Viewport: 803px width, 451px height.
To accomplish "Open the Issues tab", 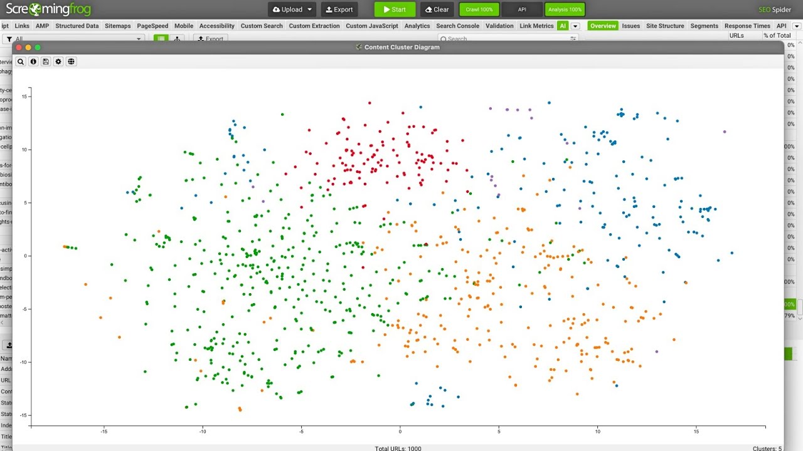I will coord(631,26).
